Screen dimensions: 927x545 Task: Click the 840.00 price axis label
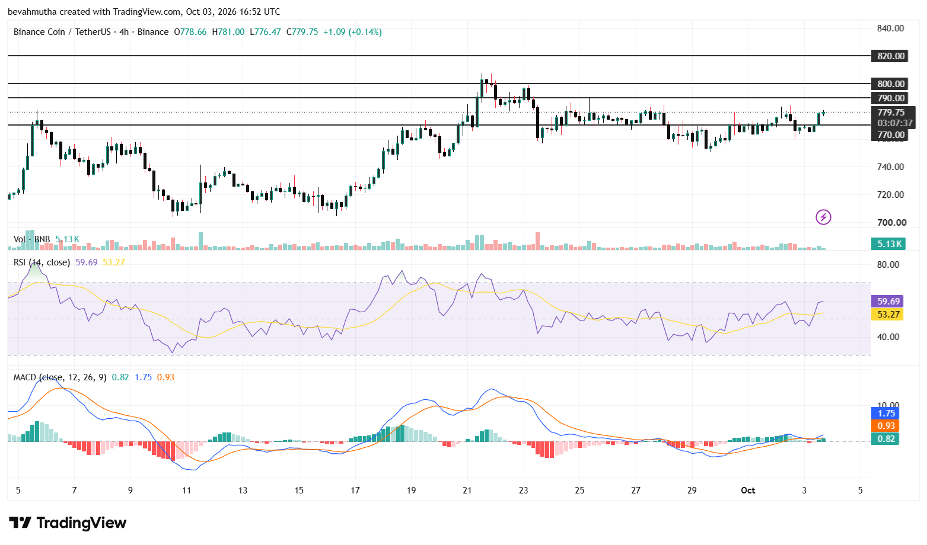click(891, 28)
